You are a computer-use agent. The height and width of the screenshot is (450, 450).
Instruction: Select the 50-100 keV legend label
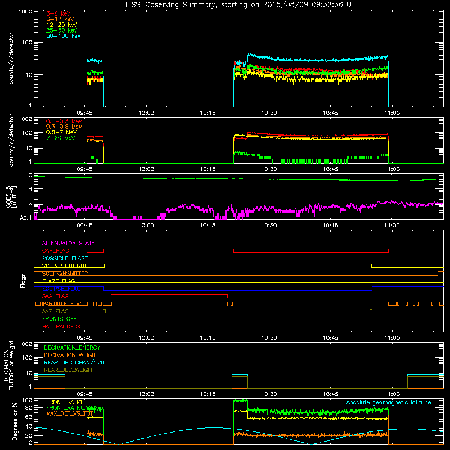pos(64,36)
